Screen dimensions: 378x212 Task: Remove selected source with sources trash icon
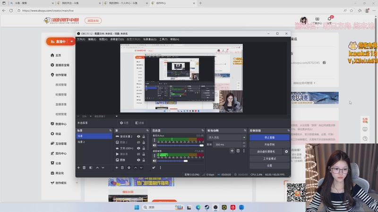(x=122, y=168)
